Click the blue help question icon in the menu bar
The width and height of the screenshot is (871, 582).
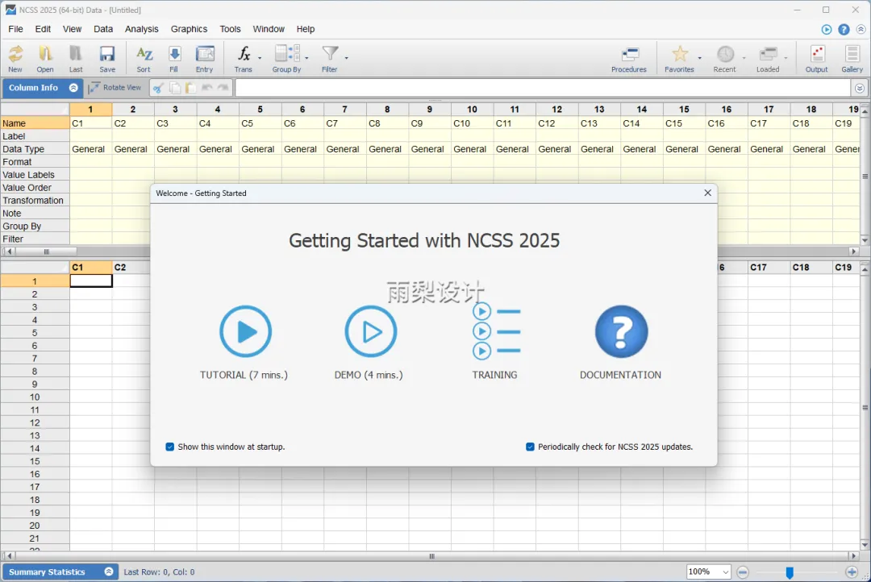tap(844, 30)
